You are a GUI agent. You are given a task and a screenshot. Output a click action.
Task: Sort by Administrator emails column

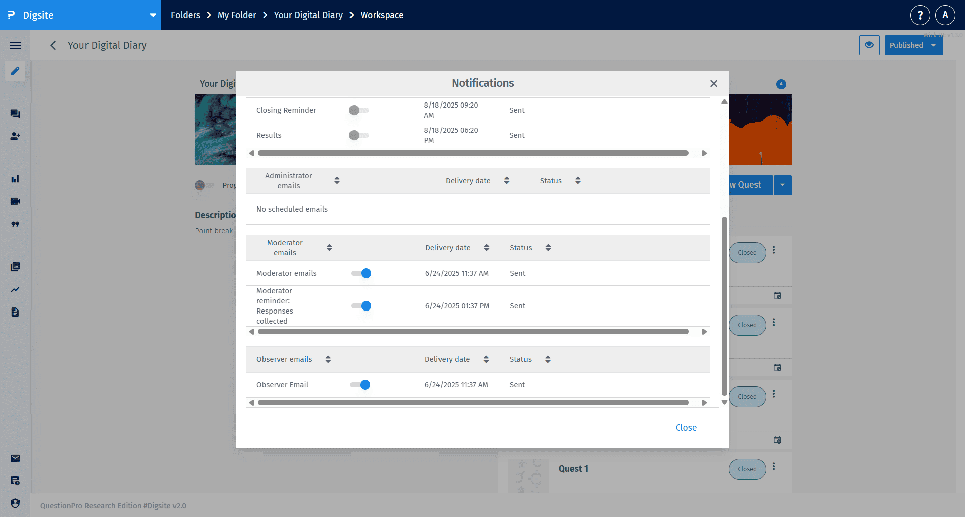pos(337,180)
